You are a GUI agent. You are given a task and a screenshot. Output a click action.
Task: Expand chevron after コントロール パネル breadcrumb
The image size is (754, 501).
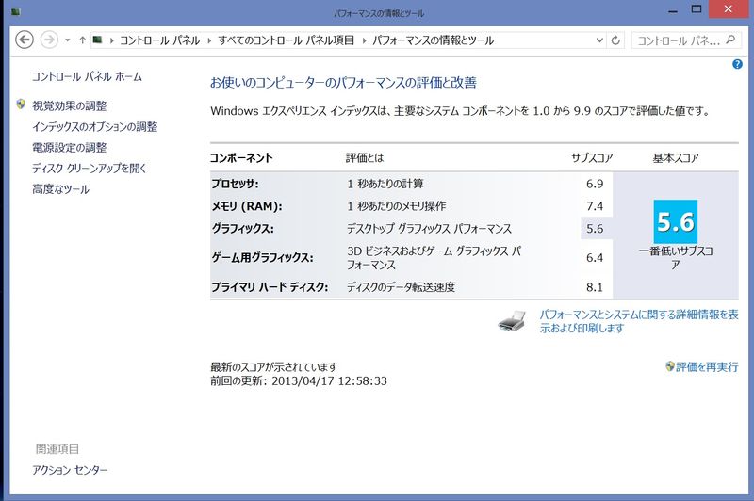point(209,40)
